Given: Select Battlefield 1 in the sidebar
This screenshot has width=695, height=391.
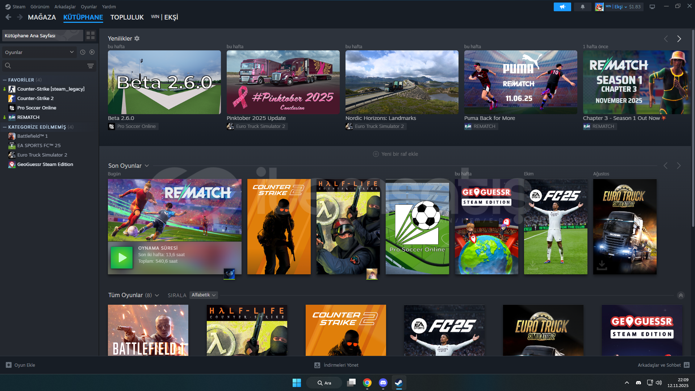Looking at the screenshot, I should tap(33, 136).
